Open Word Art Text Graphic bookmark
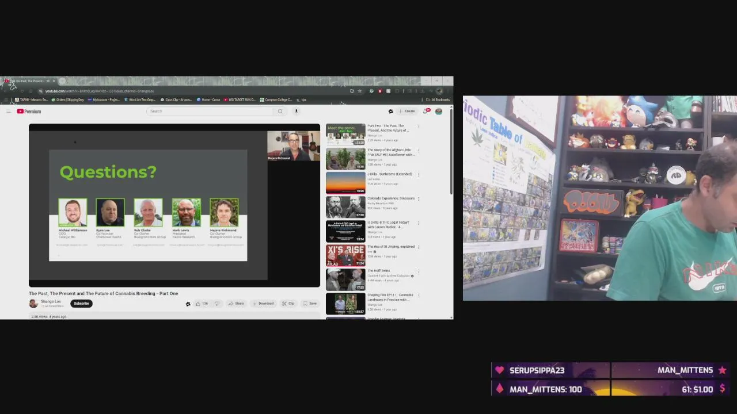737x414 pixels. click(x=140, y=99)
